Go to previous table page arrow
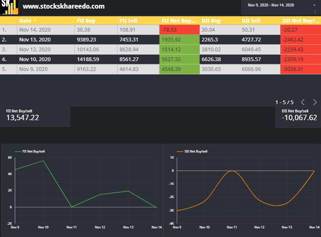Viewport: 321px width, 237px height. pos(303,102)
